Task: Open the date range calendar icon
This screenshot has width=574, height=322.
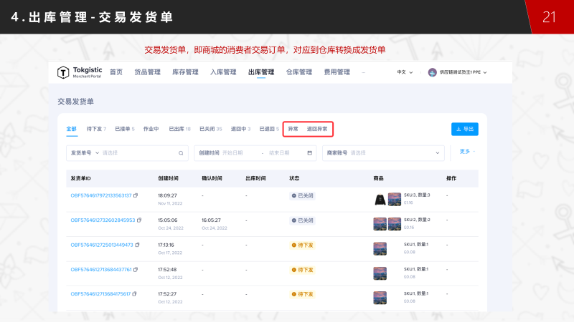Action: click(310, 153)
